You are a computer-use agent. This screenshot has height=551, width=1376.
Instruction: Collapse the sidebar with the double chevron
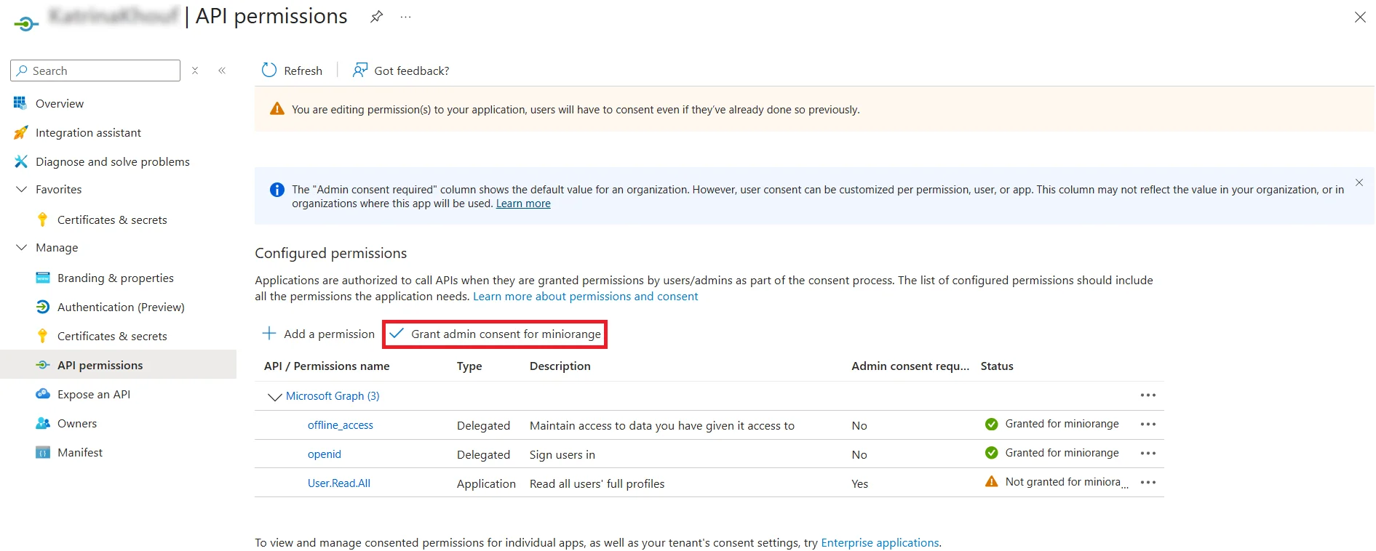(222, 71)
